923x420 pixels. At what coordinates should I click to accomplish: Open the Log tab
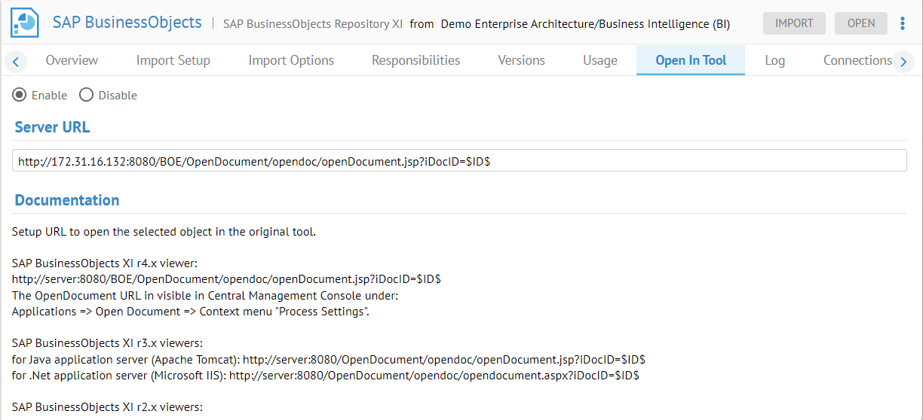tap(774, 60)
